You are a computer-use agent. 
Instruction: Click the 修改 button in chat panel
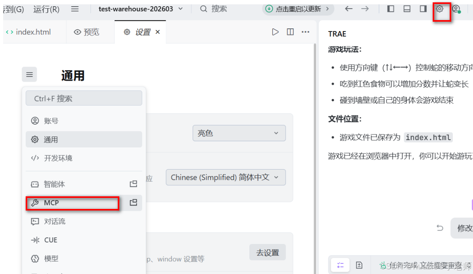point(462,228)
